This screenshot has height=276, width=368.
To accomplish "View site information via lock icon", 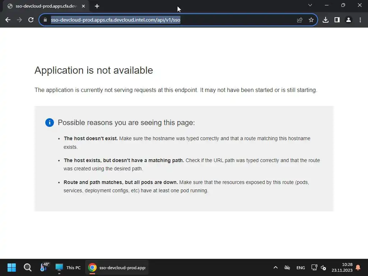I will pos(45,20).
